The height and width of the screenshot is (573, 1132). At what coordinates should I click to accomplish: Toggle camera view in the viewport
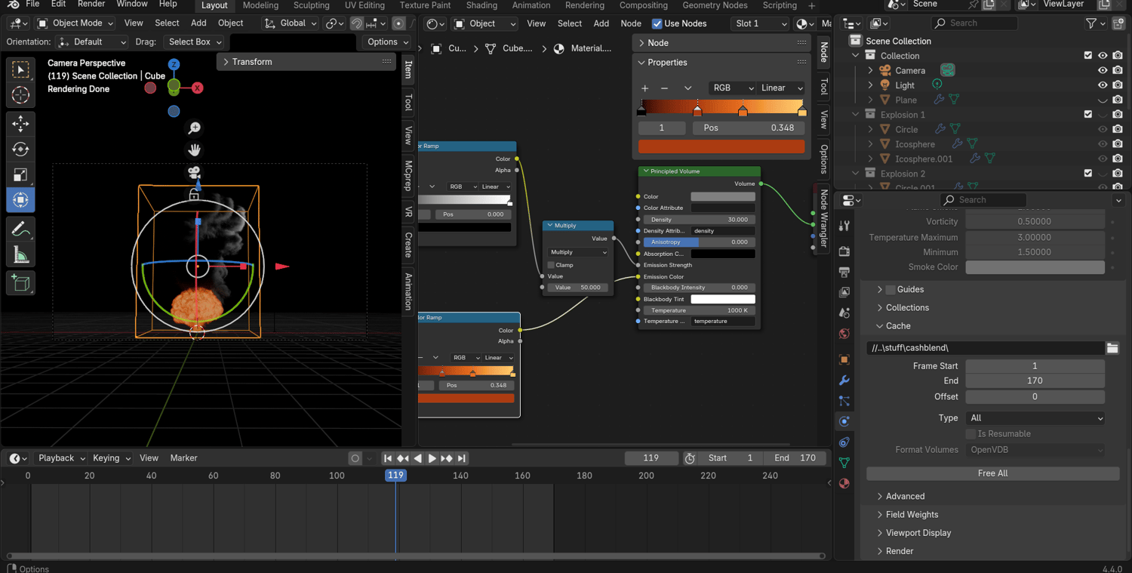(194, 173)
